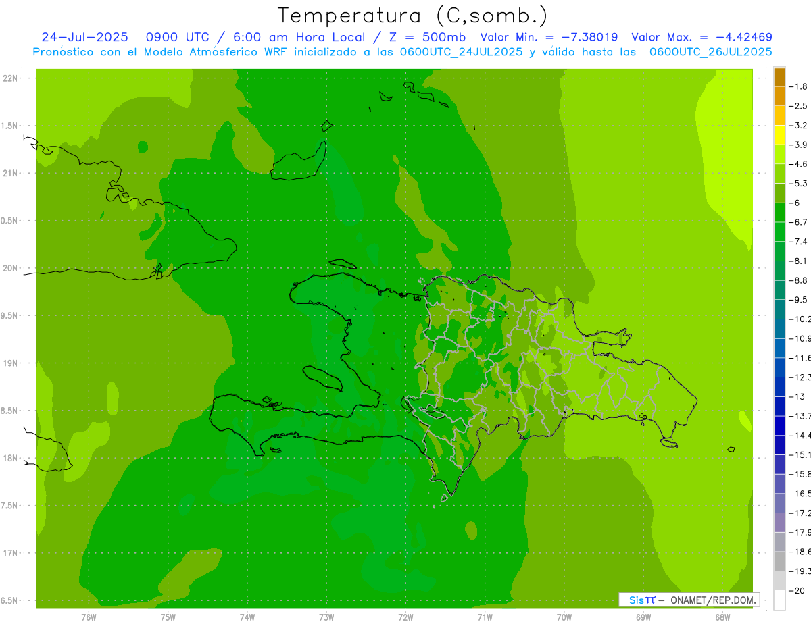The width and height of the screenshot is (811, 626).
Task: Select the '0600UTC_24JUL2025' initialization timestamp
Action: (461, 52)
